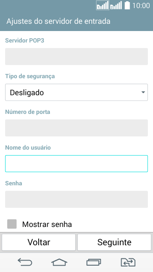The height and width of the screenshot is (272, 153).
Task: Tap the Android back navigation icon
Action: coord(25,262)
